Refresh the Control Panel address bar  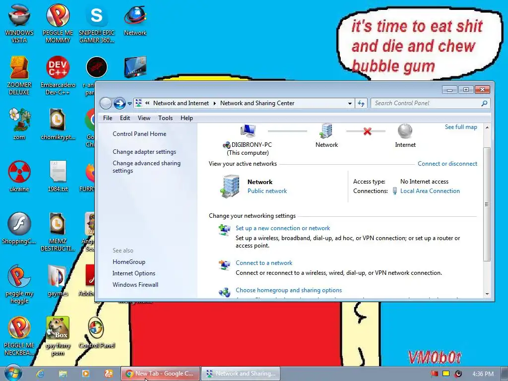(x=361, y=103)
